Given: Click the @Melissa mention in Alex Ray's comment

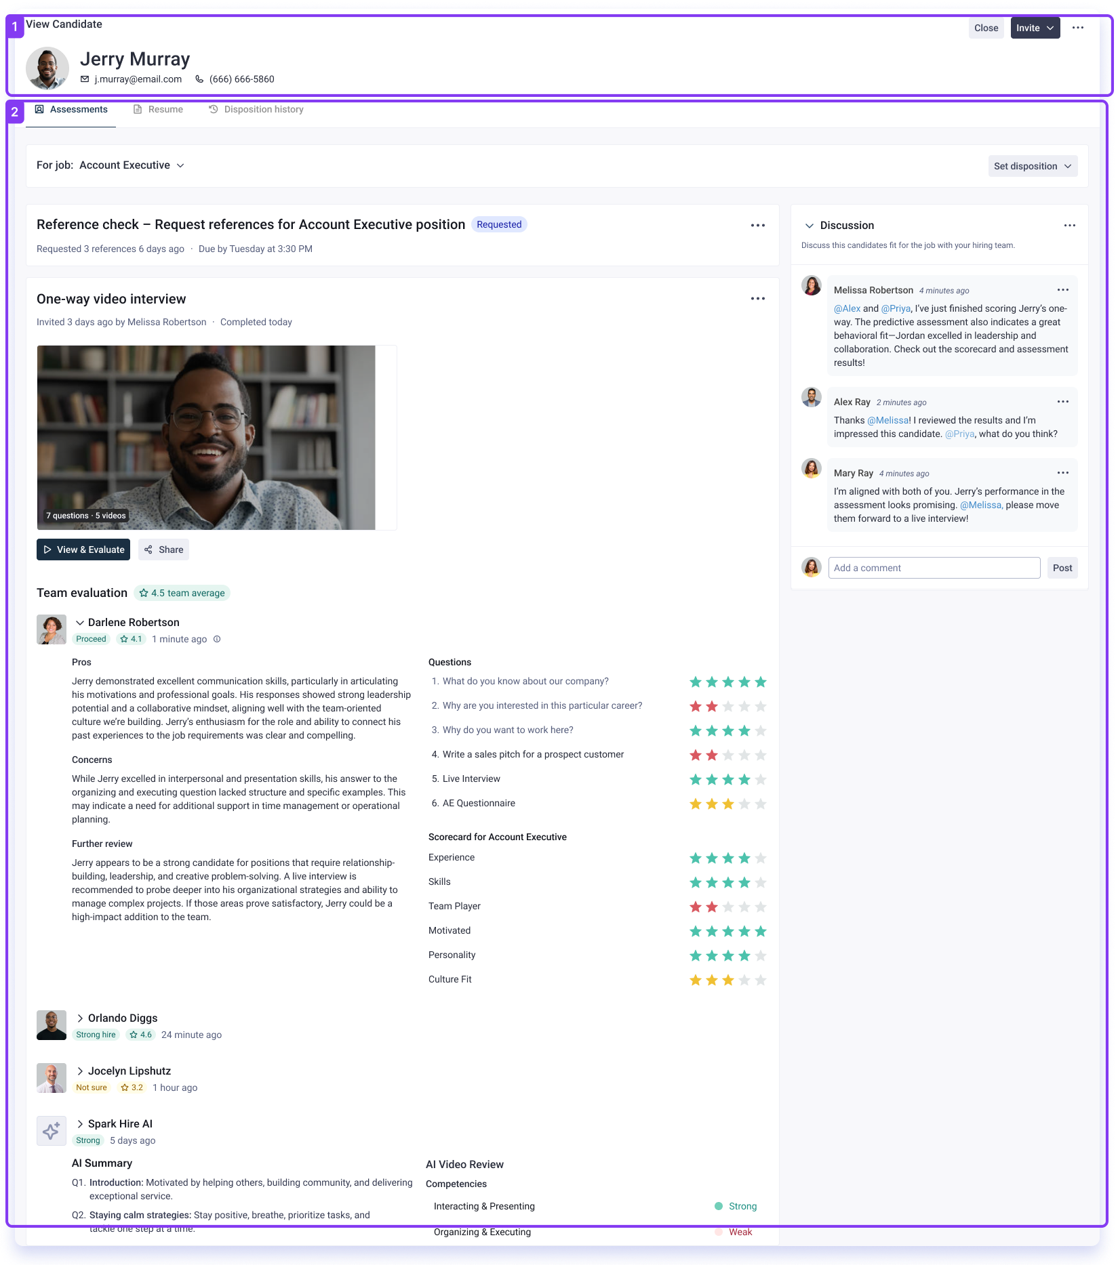Looking at the screenshot, I should pyautogui.click(x=889, y=420).
